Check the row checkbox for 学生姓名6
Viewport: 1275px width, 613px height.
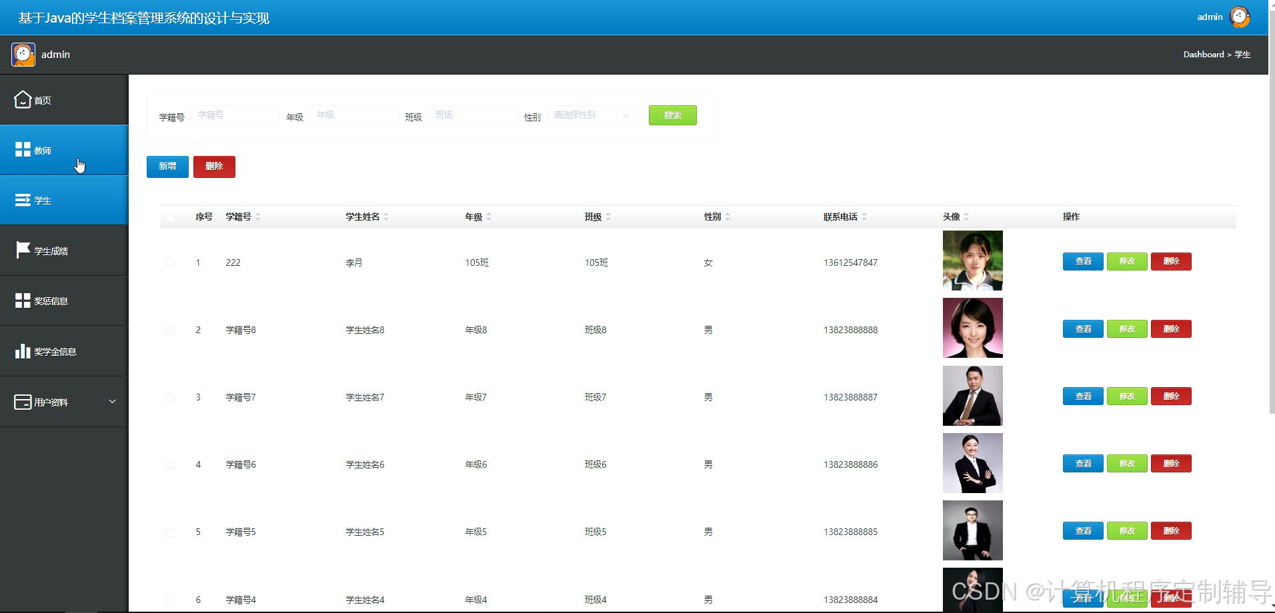(x=170, y=465)
